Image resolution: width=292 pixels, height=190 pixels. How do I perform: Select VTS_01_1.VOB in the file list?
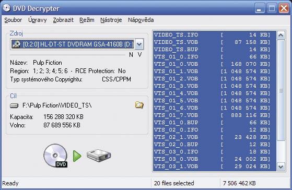point(215,72)
